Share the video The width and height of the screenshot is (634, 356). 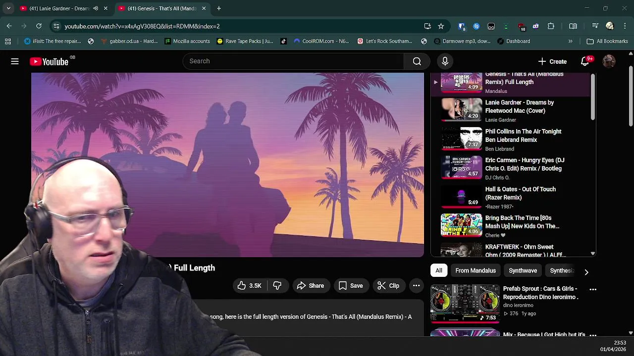coord(311,286)
